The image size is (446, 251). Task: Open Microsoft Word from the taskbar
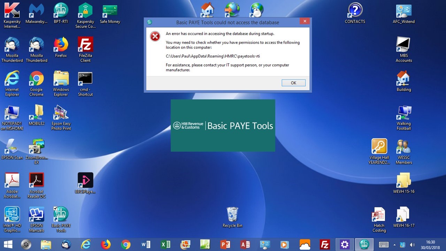(146, 245)
